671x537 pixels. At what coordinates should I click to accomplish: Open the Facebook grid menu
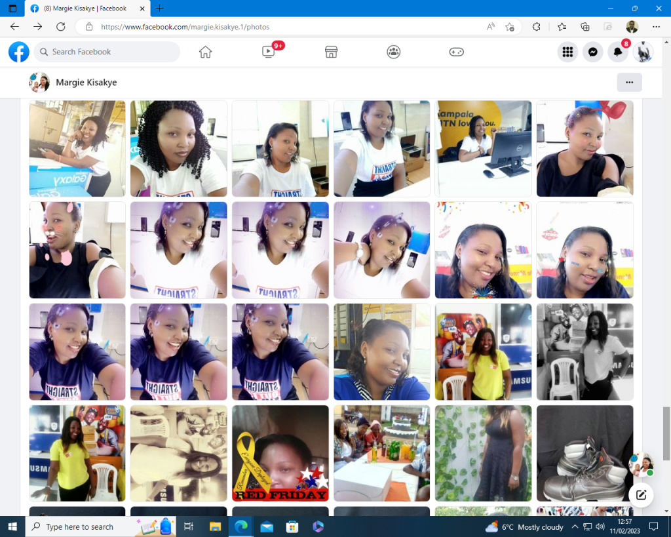coord(567,52)
